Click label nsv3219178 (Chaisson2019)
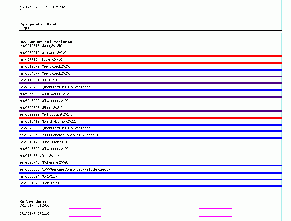The height and width of the screenshot is (221, 291). (44, 142)
